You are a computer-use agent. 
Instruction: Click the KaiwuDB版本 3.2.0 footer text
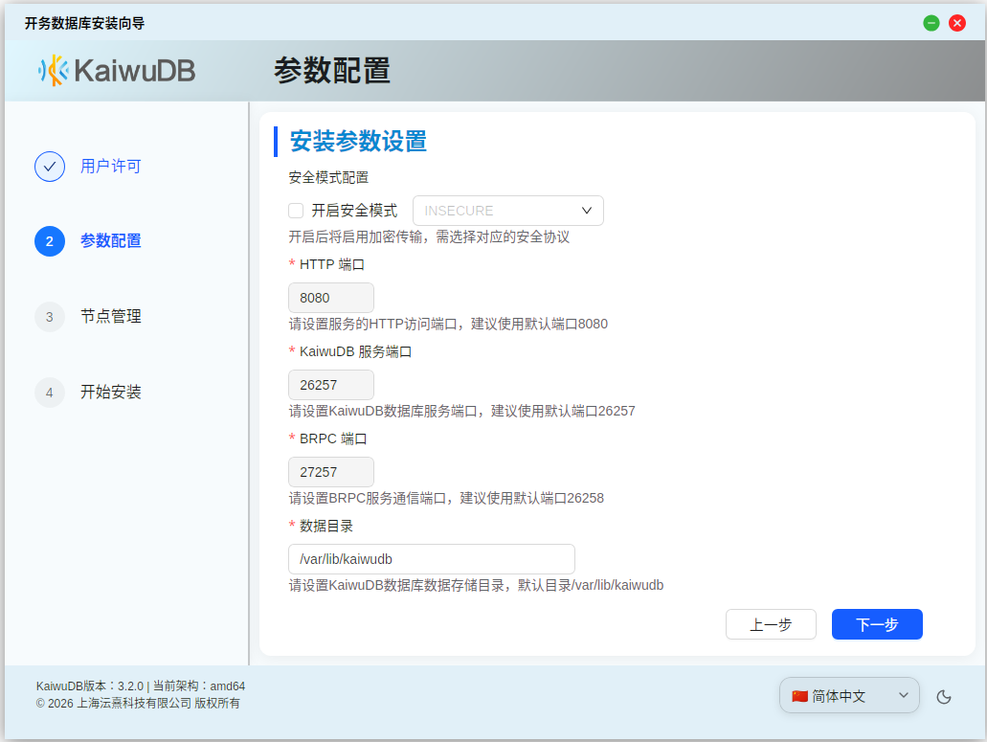pyautogui.click(x=141, y=686)
